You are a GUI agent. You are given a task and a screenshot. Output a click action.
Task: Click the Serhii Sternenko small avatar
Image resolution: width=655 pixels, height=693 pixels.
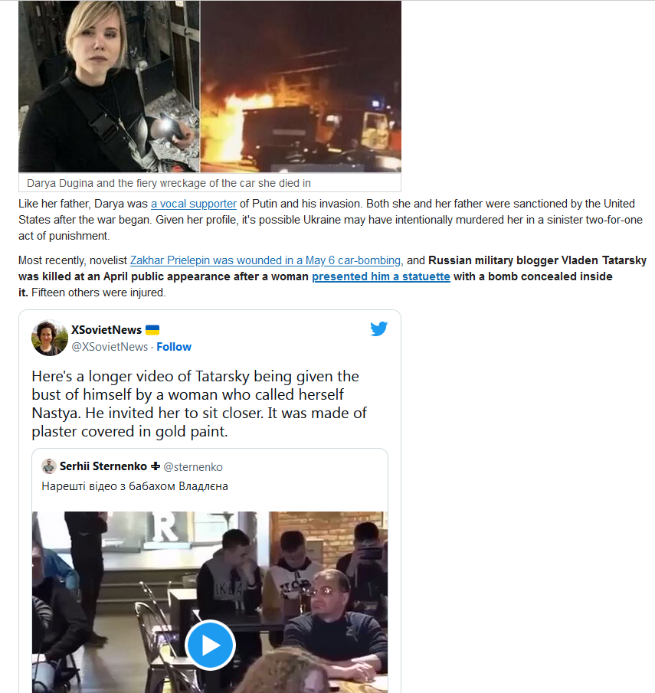pyautogui.click(x=49, y=466)
